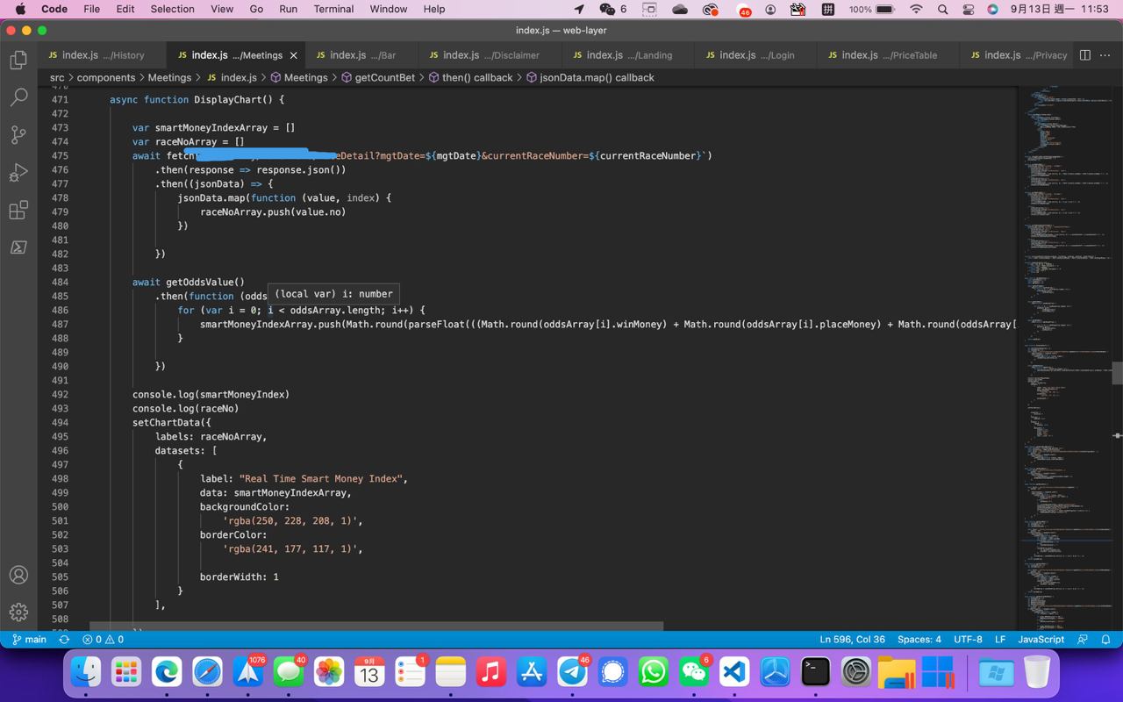Image resolution: width=1123 pixels, height=702 pixels.
Task: Open the Manage gear settings icon
Action: (x=18, y=612)
